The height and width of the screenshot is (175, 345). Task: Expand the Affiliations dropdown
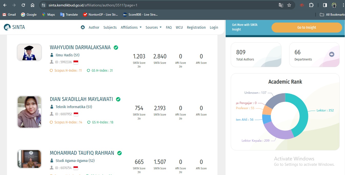[x=131, y=27]
